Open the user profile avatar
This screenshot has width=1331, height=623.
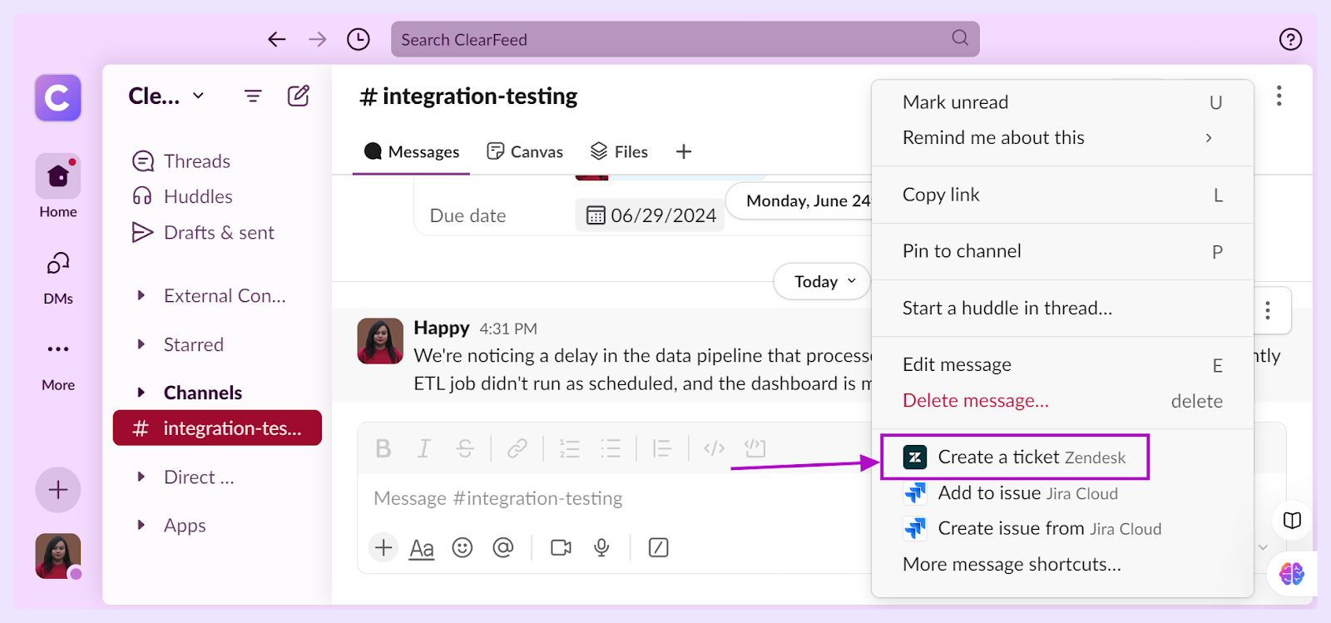tap(58, 556)
